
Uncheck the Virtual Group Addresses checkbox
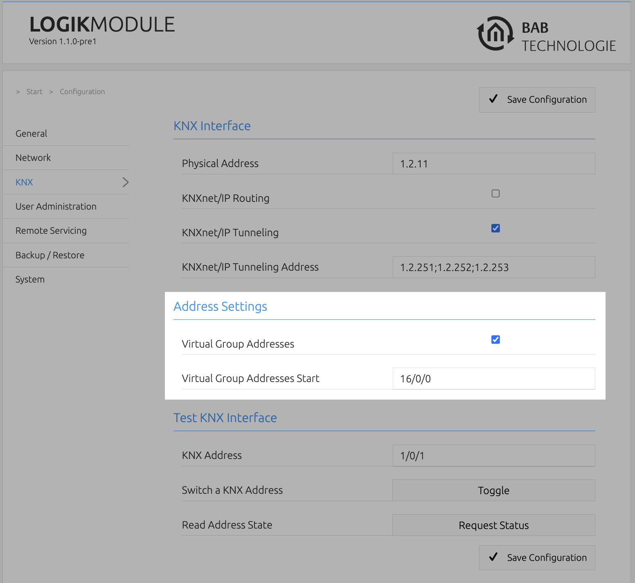click(x=495, y=339)
